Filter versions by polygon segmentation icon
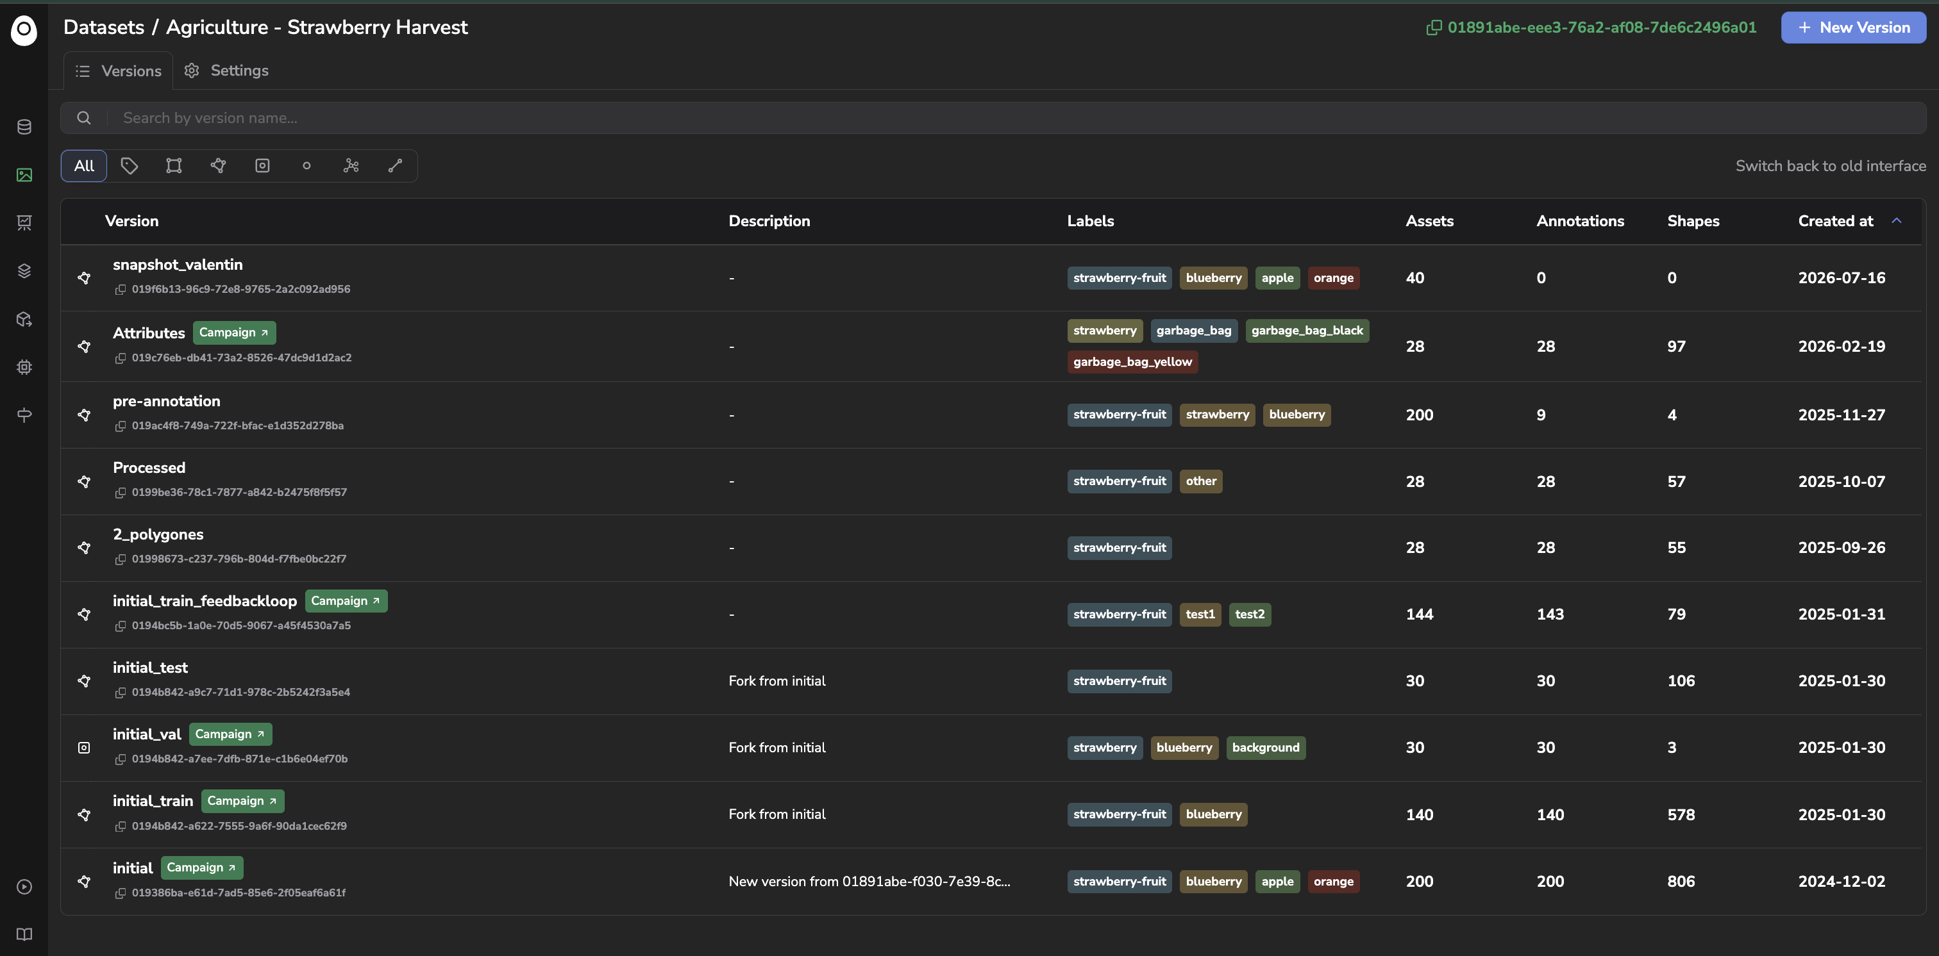The image size is (1939, 956). click(x=218, y=165)
